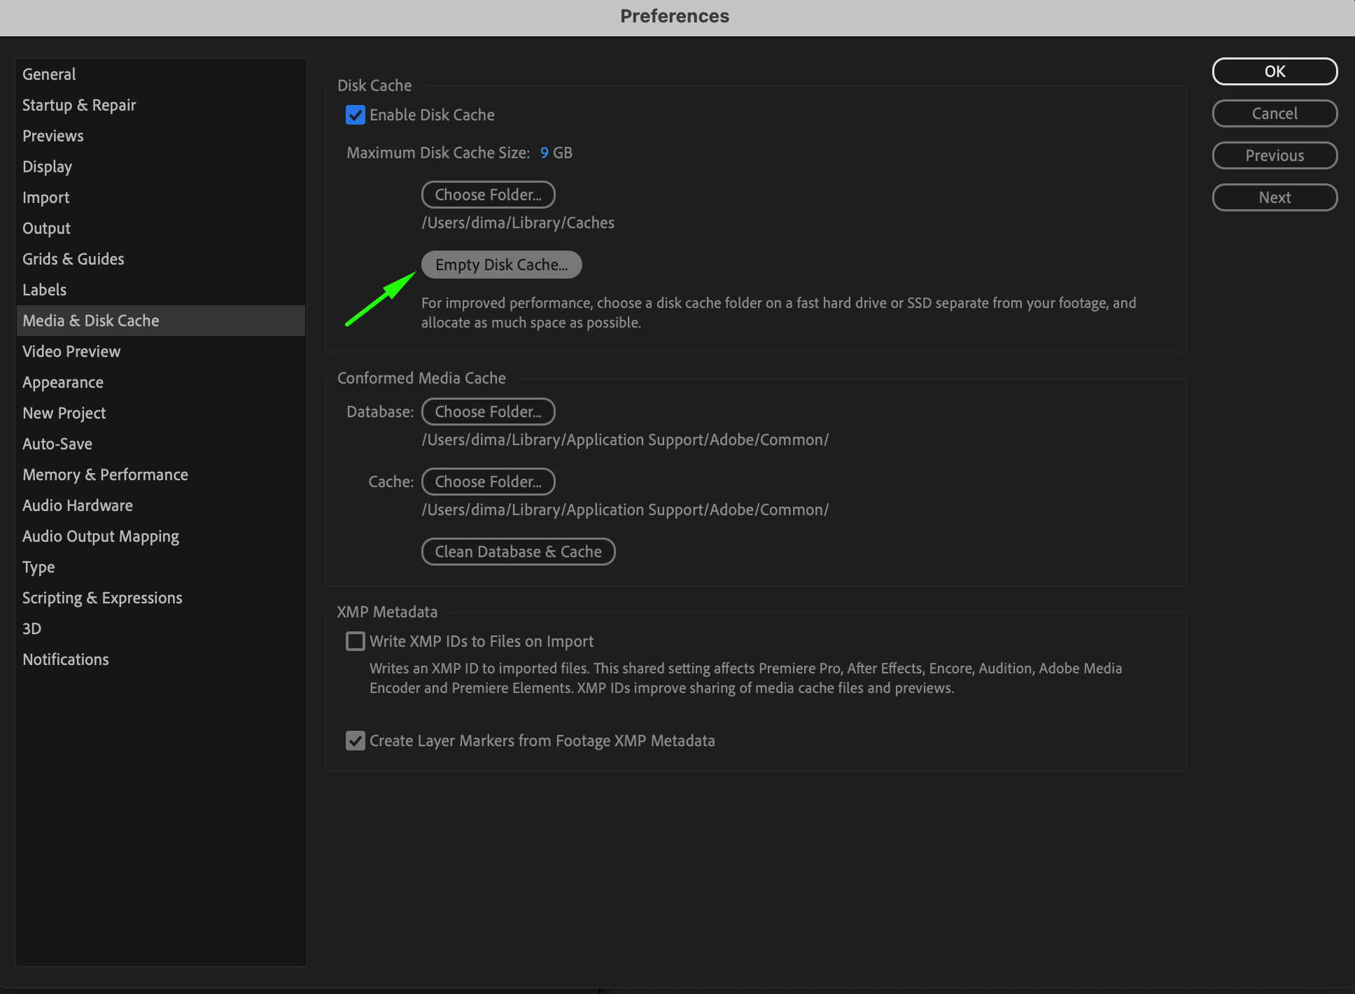The height and width of the screenshot is (994, 1355).
Task: Toggle the Enable Disk Cache checkbox
Action: (x=356, y=115)
